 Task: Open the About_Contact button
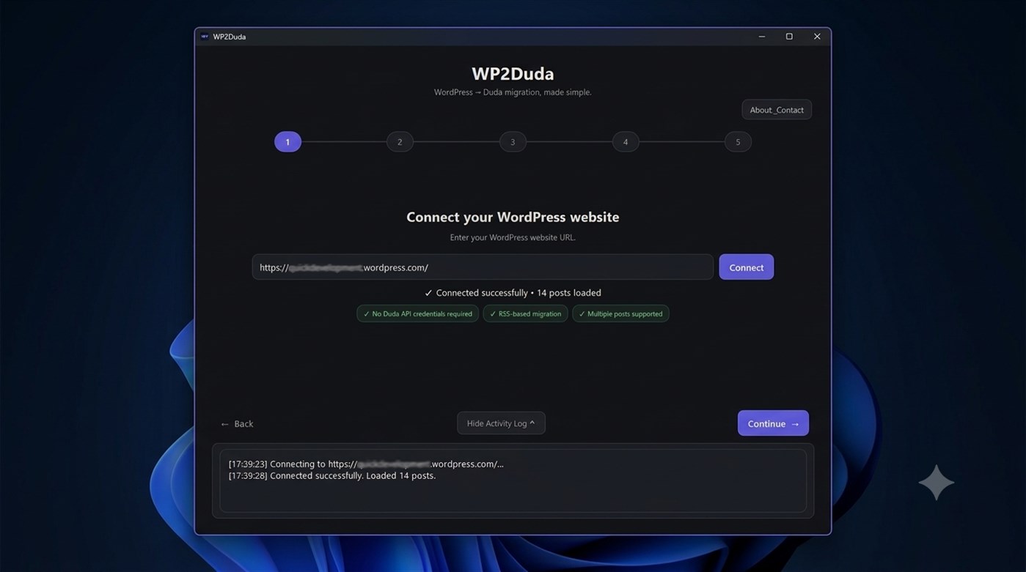coord(777,110)
